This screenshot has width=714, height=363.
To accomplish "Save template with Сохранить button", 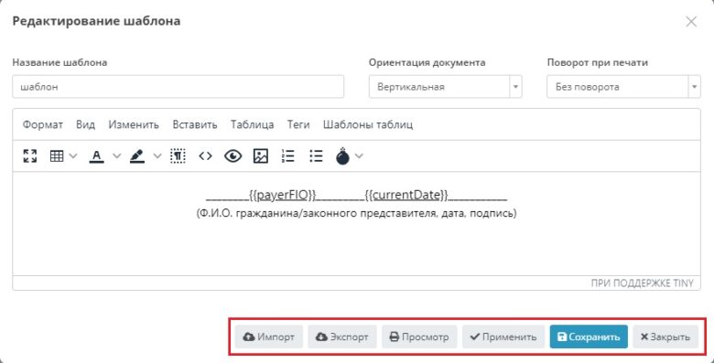I will pyautogui.click(x=589, y=337).
